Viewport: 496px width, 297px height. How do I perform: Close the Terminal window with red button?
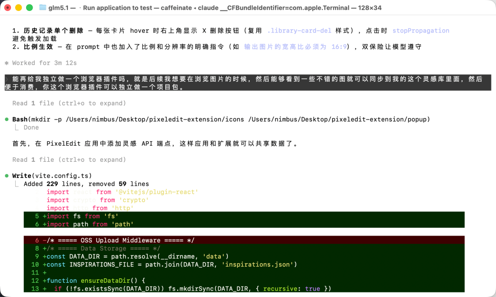point(8,8)
